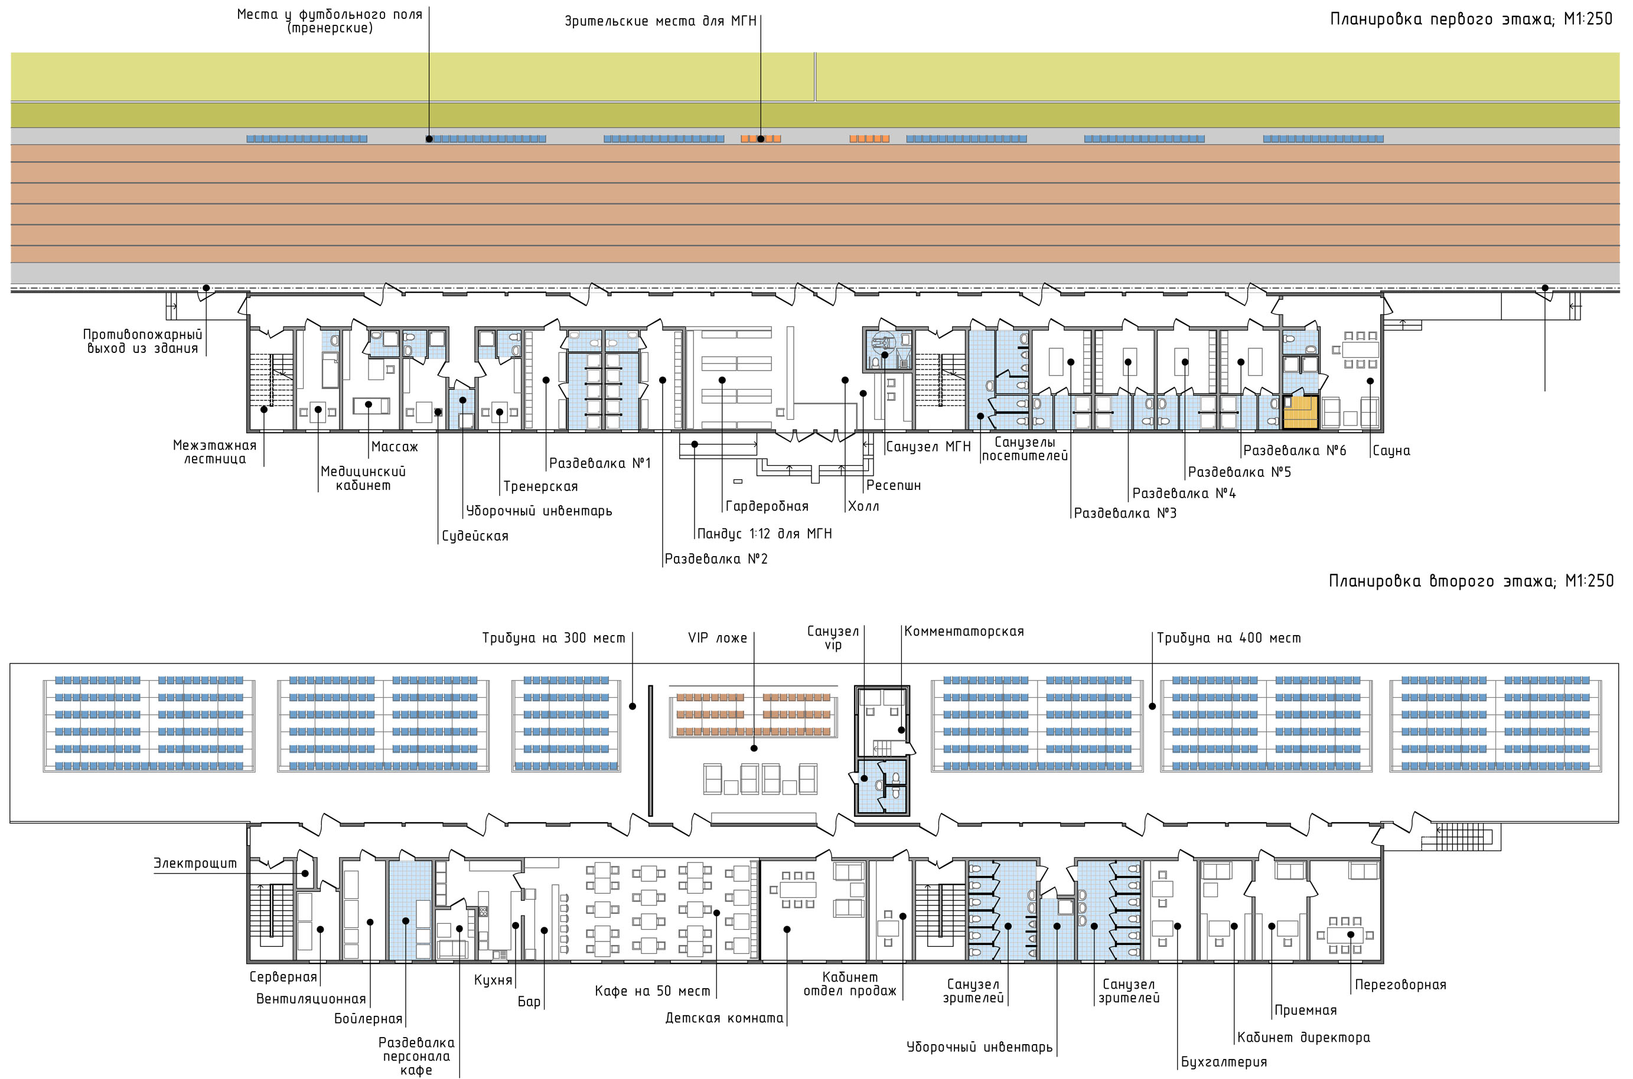Screen dimensions: 1633x1079
Task: Select the 'Сауна' label
Action: pyautogui.click(x=1391, y=451)
